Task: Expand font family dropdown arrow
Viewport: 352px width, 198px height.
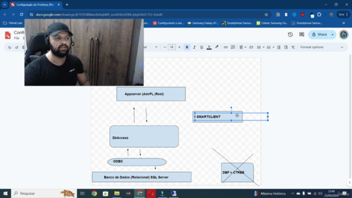Action: (156, 47)
